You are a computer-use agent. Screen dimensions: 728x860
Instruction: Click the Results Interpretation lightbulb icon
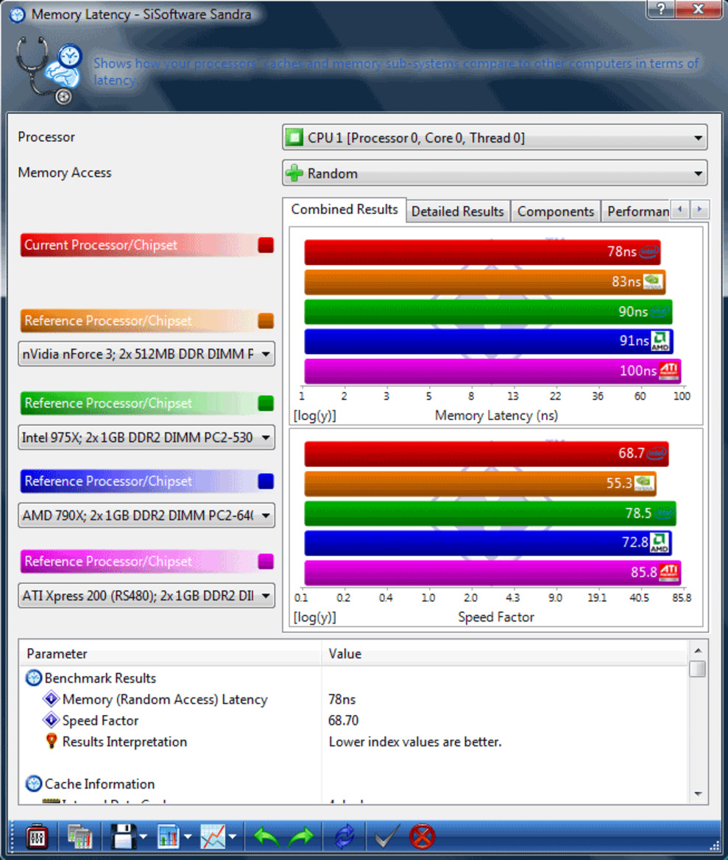tap(52, 741)
